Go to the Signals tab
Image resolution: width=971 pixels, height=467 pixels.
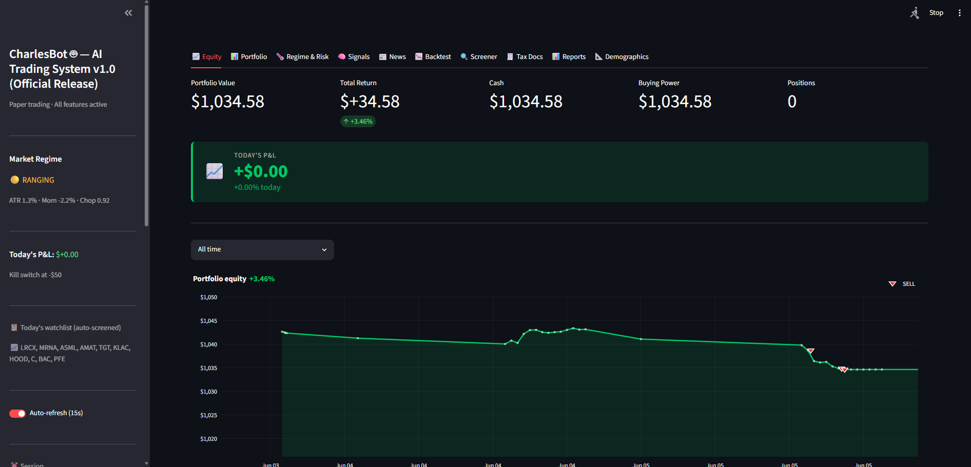point(354,56)
